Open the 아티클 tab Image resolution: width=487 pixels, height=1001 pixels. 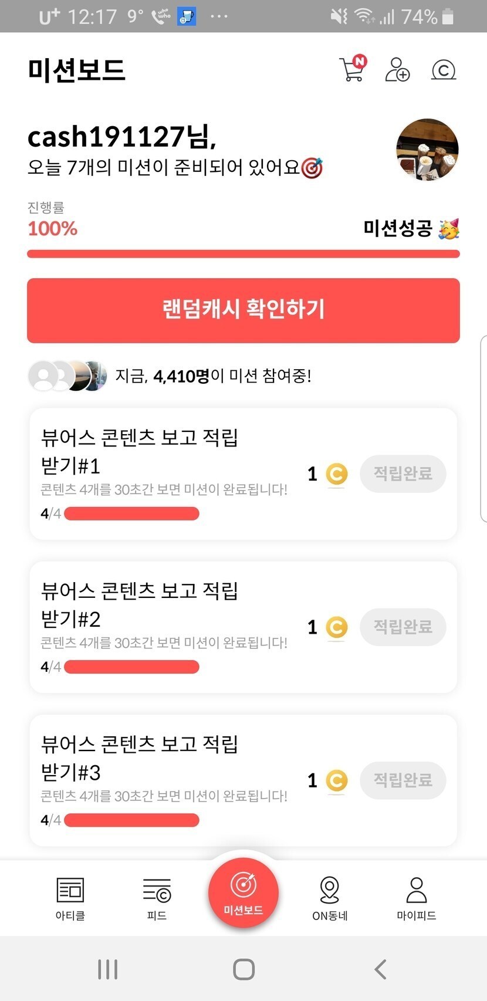click(70, 898)
